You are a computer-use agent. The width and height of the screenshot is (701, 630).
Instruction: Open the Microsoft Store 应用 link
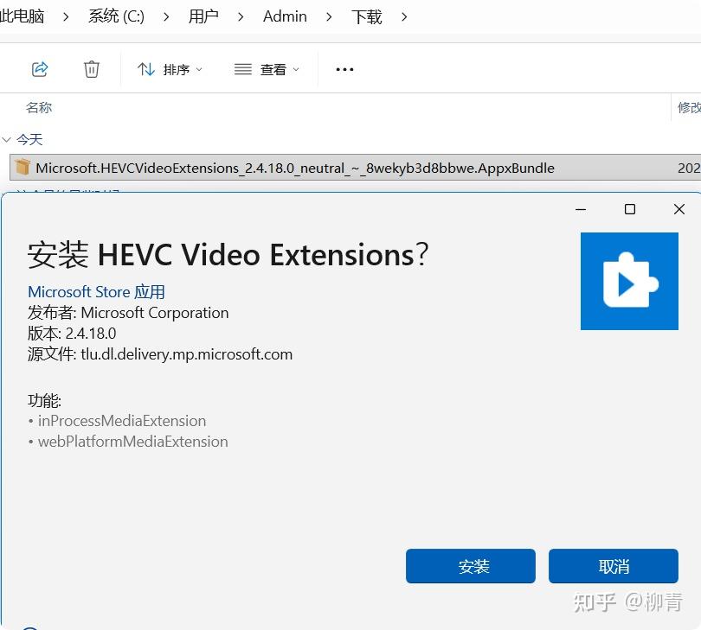[96, 291]
